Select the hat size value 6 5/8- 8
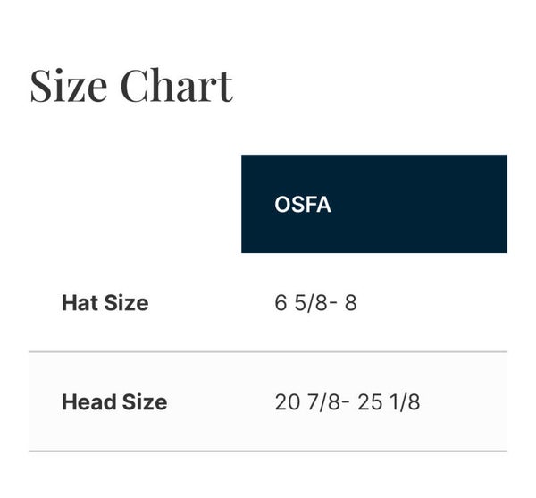Viewport: 536px width, 498px height. coord(315,303)
